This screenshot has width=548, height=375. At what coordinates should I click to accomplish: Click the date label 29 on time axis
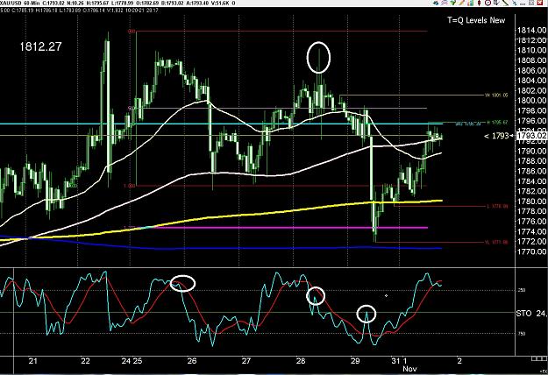click(x=355, y=361)
